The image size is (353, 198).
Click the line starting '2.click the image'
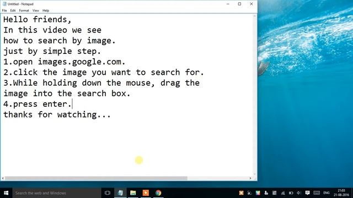point(104,72)
